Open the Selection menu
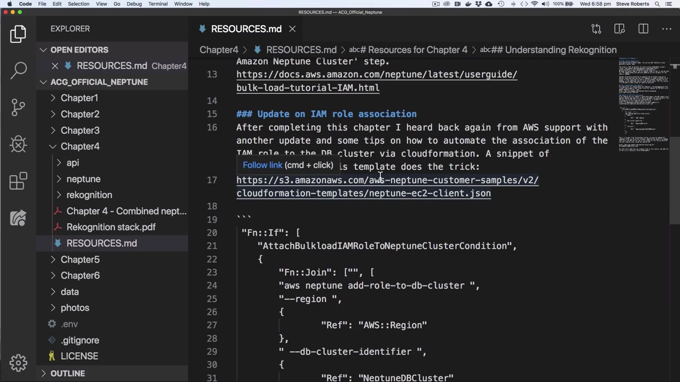 tap(78, 4)
